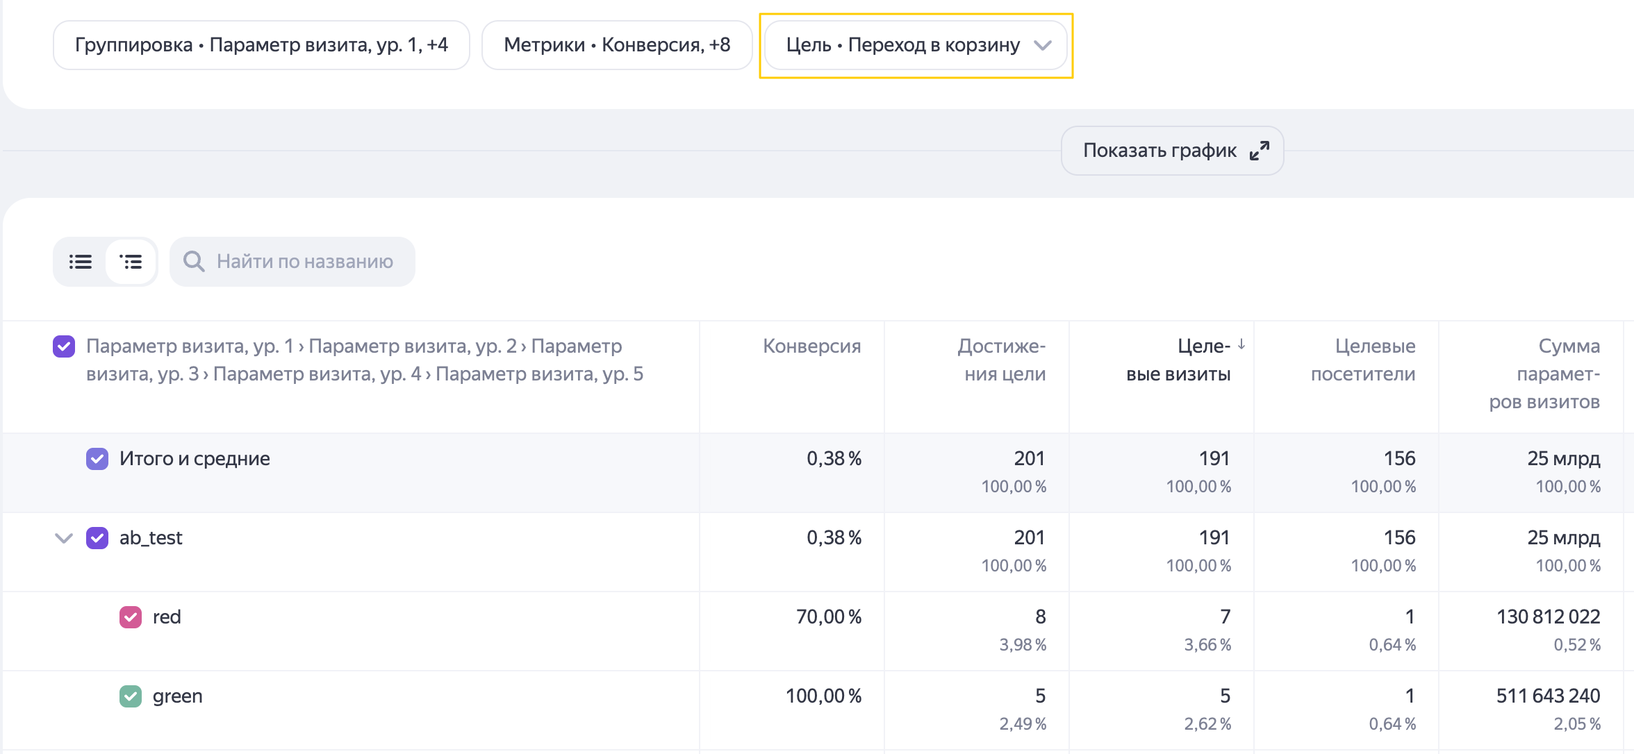This screenshot has width=1634, height=754.
Task: Click the 511 643 240 value in green row
Action: tap(1548, 696)
